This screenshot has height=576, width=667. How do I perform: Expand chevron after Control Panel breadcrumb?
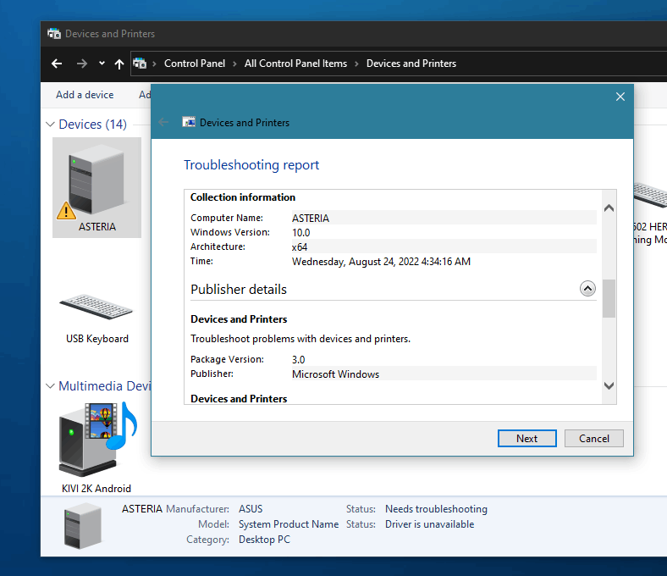click(234, 64)
